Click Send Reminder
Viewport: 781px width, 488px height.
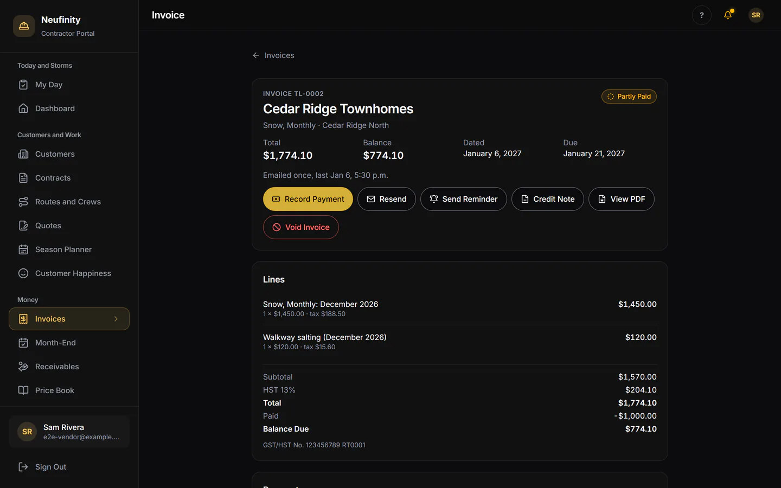(464, 199)
